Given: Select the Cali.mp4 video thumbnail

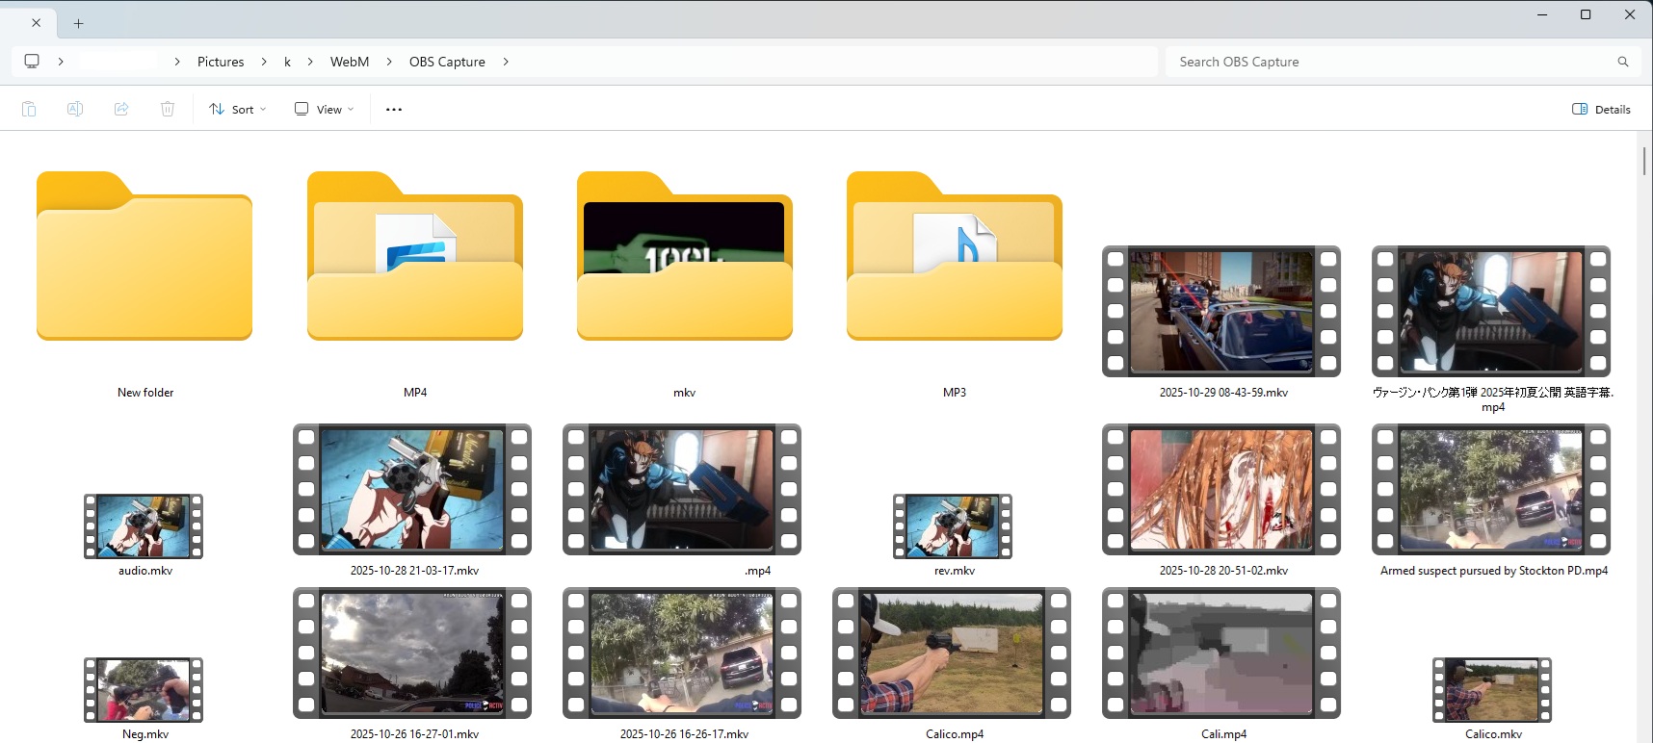Looking at the screenshot, I should (x=1221, y=653).
